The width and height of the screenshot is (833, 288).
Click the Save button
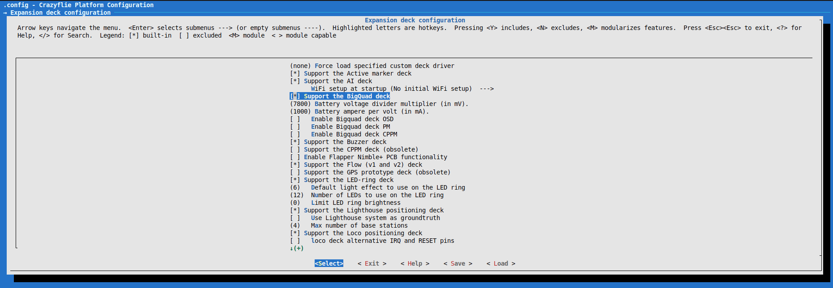click(457, 263)
